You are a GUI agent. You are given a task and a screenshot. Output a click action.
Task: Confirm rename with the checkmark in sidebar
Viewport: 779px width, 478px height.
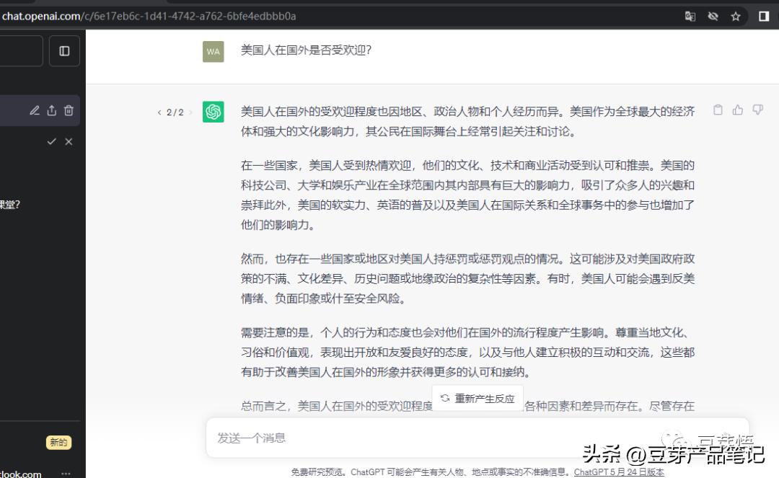pos(51,142)
